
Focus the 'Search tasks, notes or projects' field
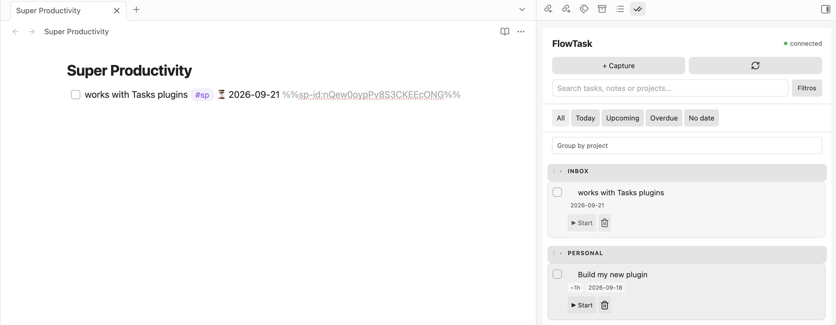click(670, 88)
